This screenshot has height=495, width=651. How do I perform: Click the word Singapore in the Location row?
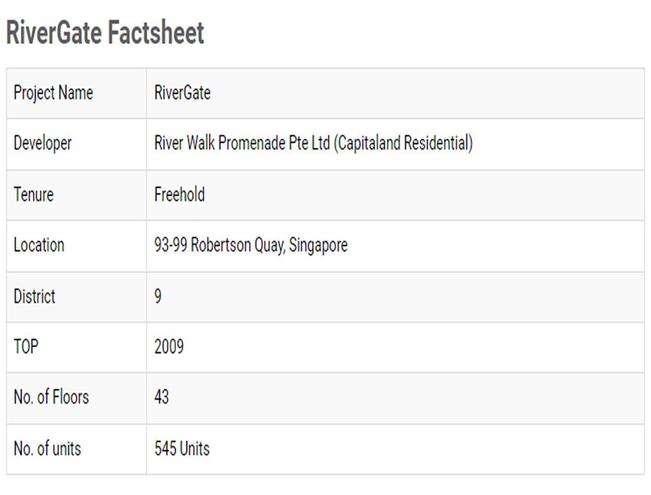click(x=318, y=245)
